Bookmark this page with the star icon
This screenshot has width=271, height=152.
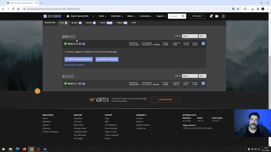[x=238, y=9]
